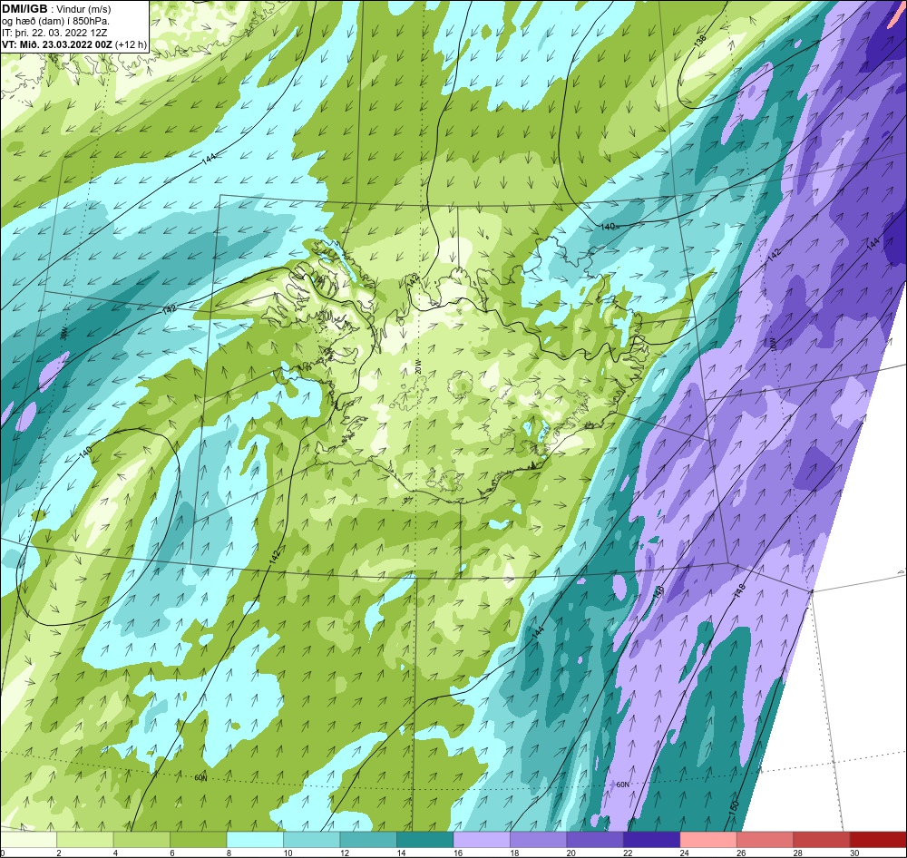Click the '148' contour label
This screenshot has width=907, height=858.
tap(740, 590)
